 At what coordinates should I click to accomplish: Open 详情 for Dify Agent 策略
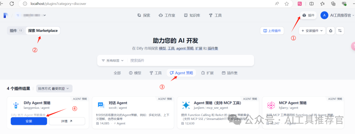click(67, 121)
